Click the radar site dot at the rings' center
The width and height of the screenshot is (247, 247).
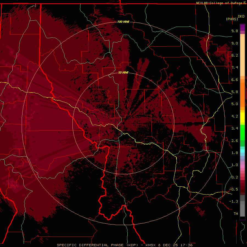pyautogui.click(x=123, y=123)
